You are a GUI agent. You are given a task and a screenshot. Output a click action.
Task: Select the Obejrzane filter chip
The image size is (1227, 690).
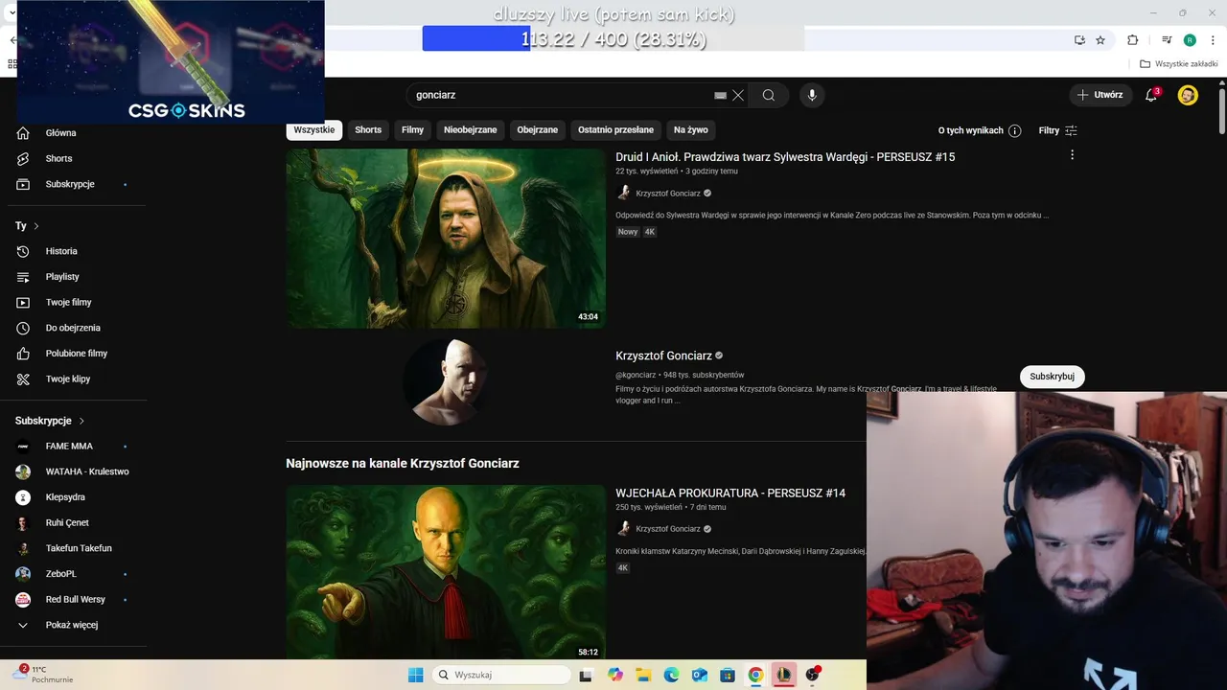tap(538, 130)
